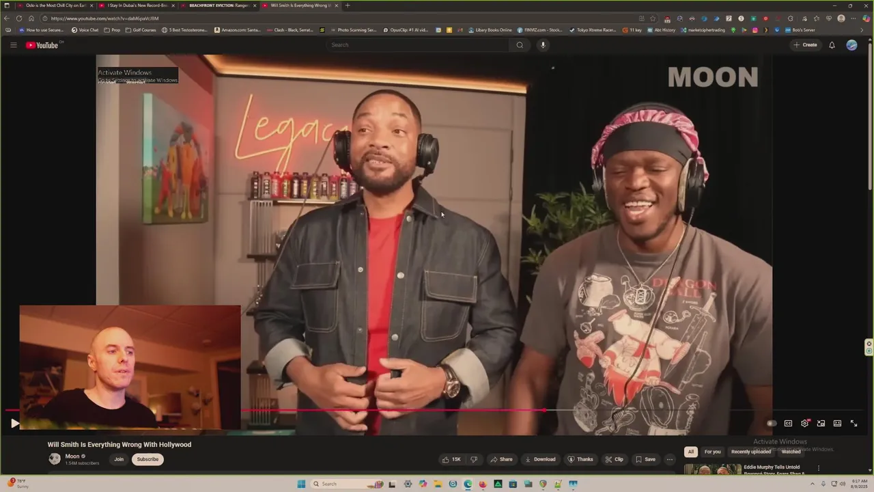Image resolution: width=874 pixels, height=492 pixels.
Task: Open the Windows Start menu
Action: 301,484
